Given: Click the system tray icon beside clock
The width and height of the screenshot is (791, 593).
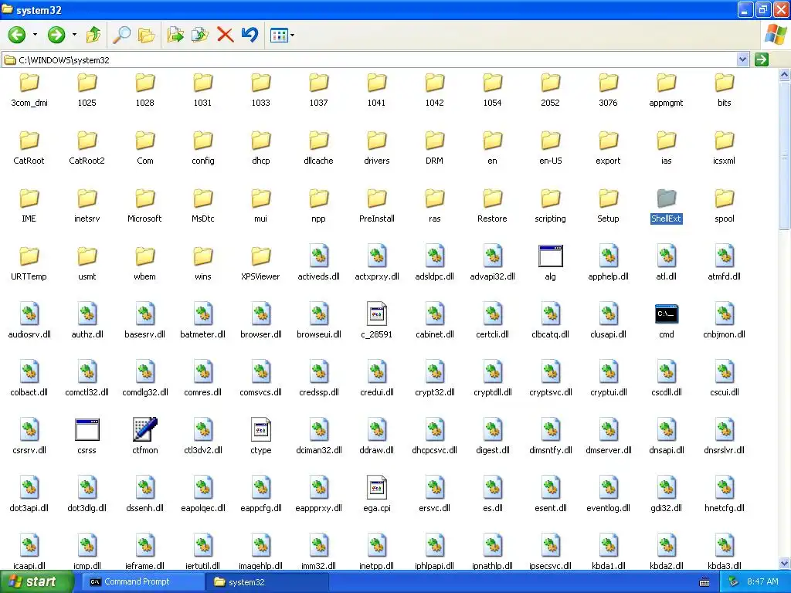Looking at the screenshot, I should click(x=733, y=582).
